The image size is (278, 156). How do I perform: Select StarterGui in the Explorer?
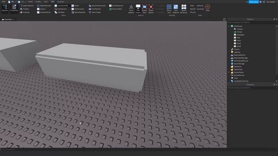pos(236,67)
